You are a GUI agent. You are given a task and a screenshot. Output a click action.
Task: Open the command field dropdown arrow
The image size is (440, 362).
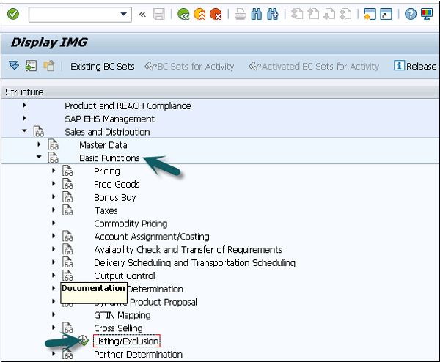pos(125,14)
